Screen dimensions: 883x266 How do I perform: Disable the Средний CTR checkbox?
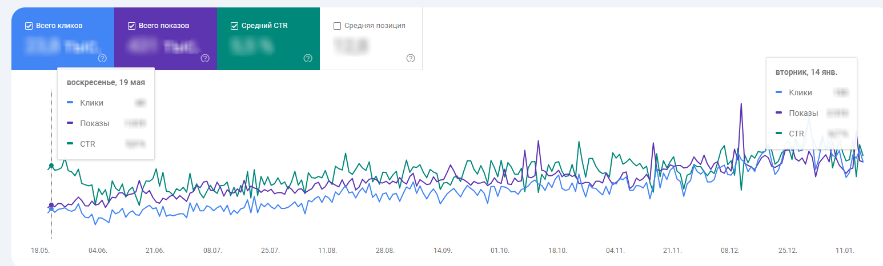[234, 26]
